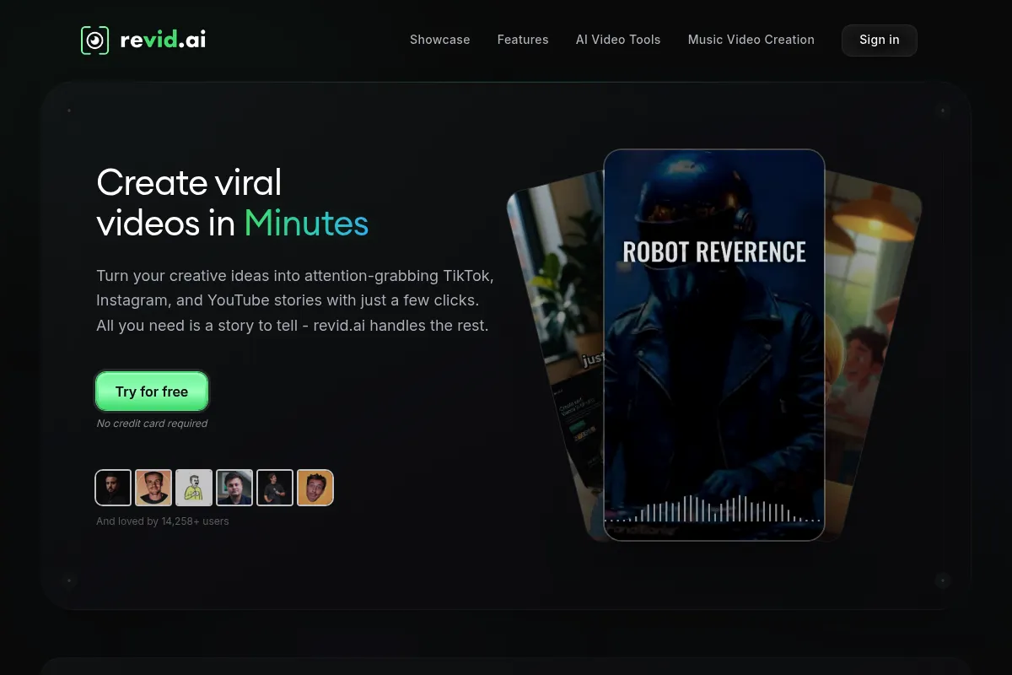The width and height of the screenshot is (1012, 675).
Task: Open the ROBOT REVERENCE center video card
Action: pos(714,345)
